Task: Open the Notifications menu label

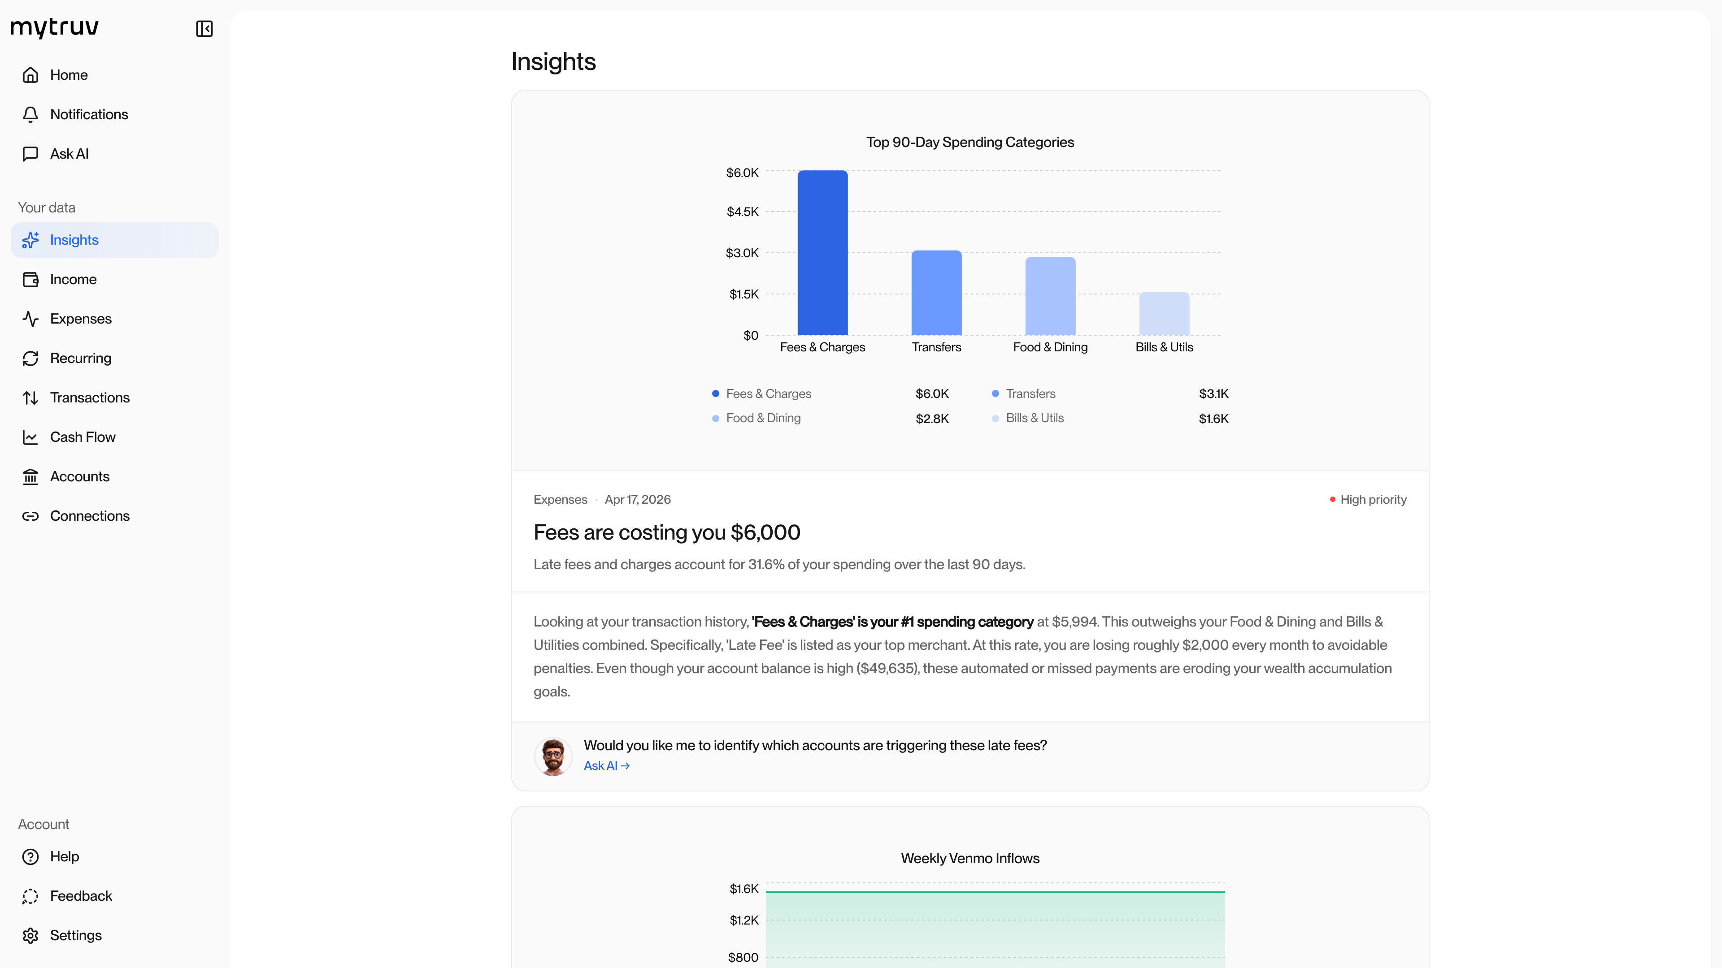Action: click(x=89, y=114)
